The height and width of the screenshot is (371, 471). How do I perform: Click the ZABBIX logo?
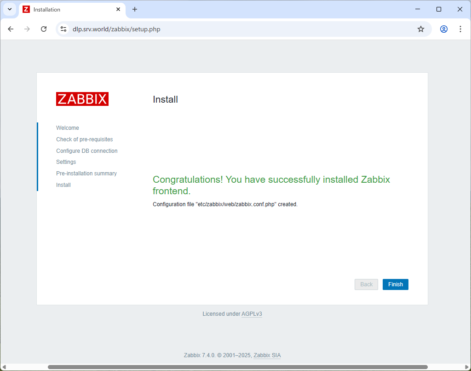tap(82, 99)
